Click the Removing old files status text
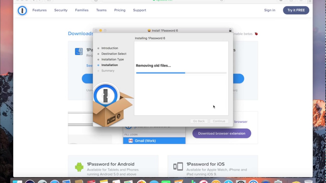 (x=153, y=66)
